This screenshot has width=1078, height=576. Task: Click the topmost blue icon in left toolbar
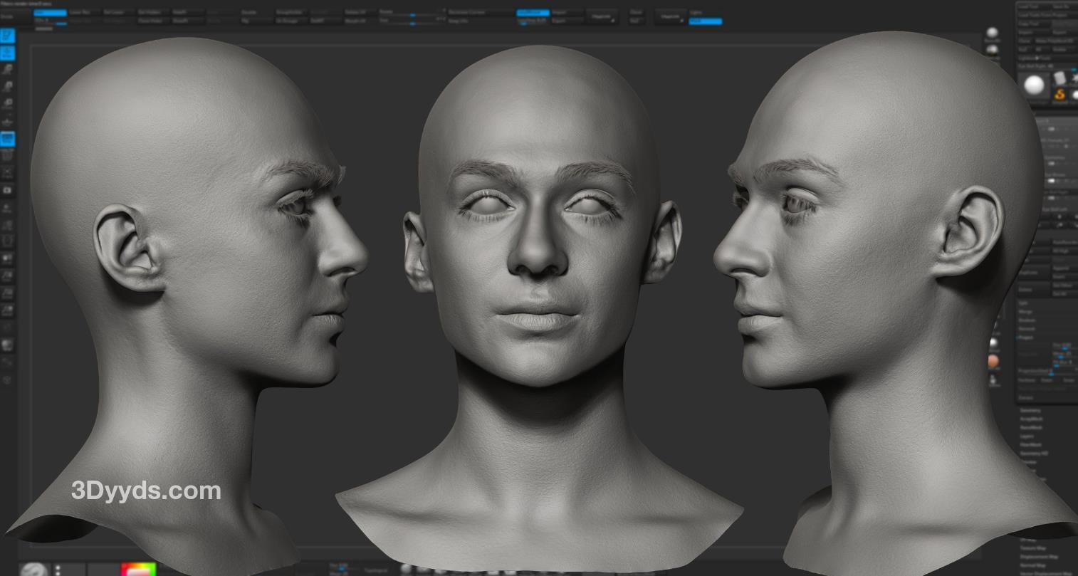tap(7, 36)
